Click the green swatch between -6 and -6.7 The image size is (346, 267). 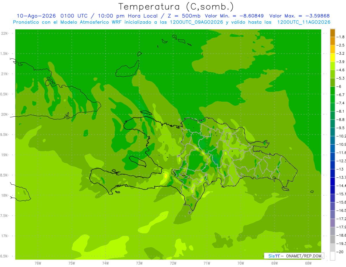tap(332, 90)
